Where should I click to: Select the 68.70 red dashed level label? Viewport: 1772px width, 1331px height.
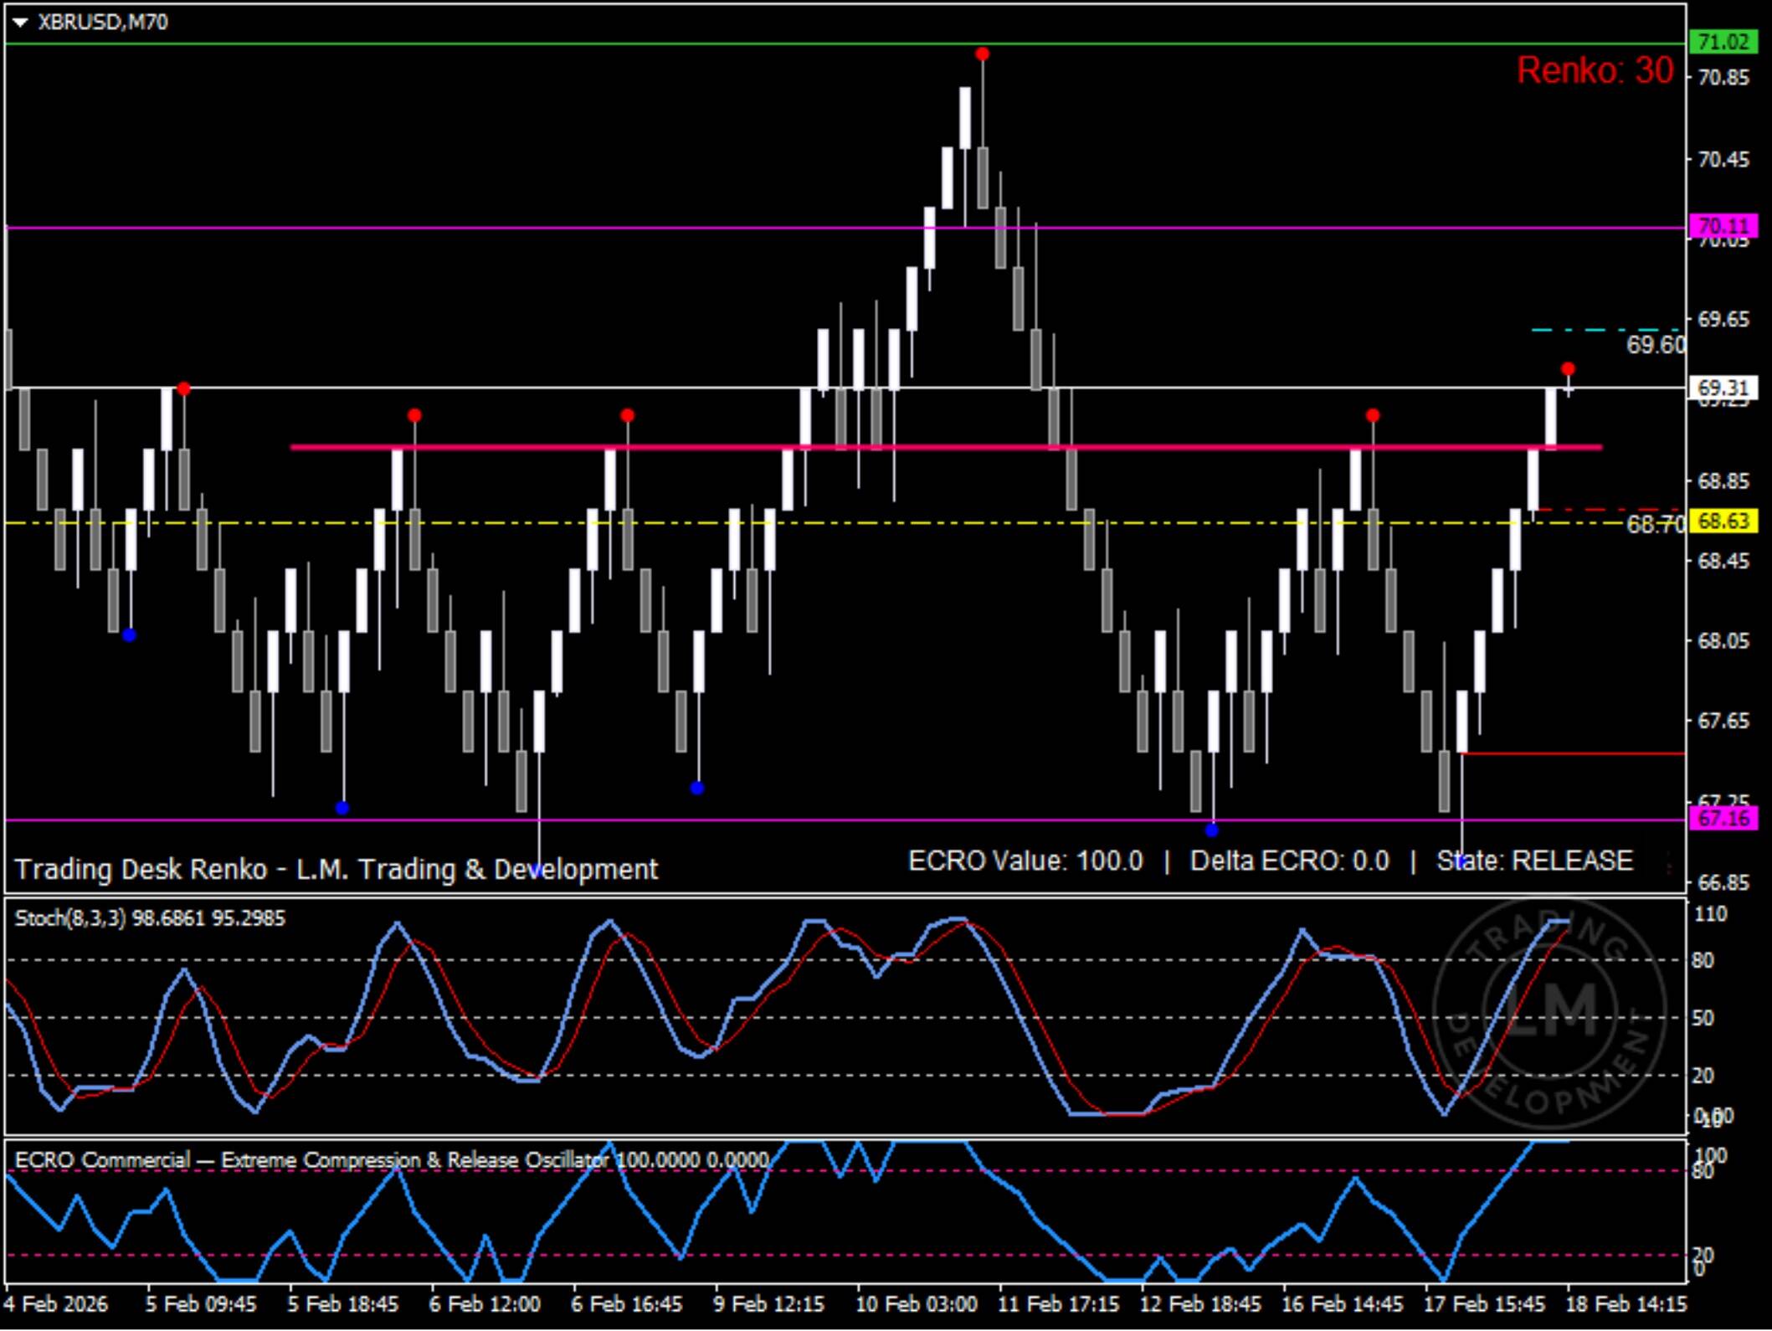[x=1655, y=525]
